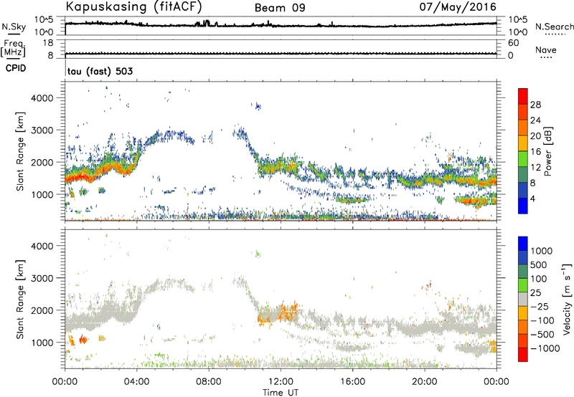574x397 pixels.
Task: Click the velocity panel "Slant Range [km]" label
Action: pos(20,300)
